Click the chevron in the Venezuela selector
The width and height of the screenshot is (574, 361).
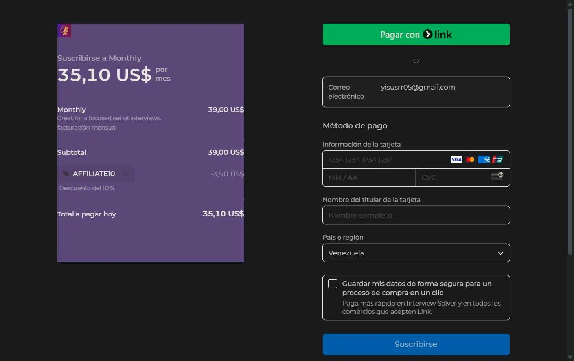coord(500,253)
